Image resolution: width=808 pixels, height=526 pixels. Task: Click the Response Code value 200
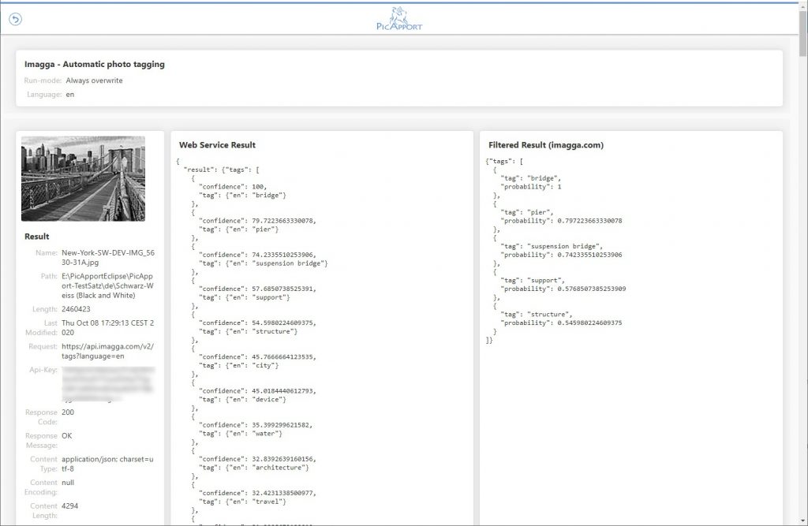[x=69, y=412]
